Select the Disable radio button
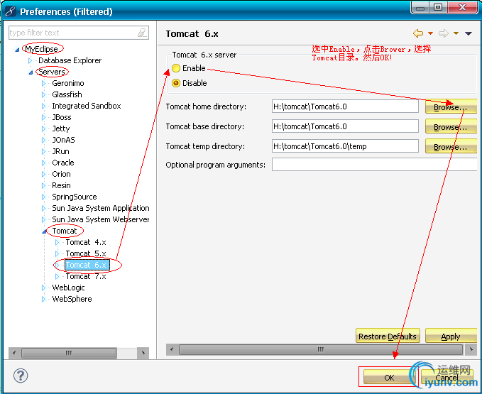The image size is (482, 394). coord(176,83)
